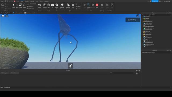Select MaterialService in Explorer

tap(149, 22)
